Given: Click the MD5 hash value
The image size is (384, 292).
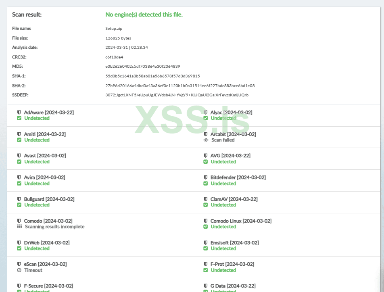Looking at the screenshot, I should [x=142, y=66].
